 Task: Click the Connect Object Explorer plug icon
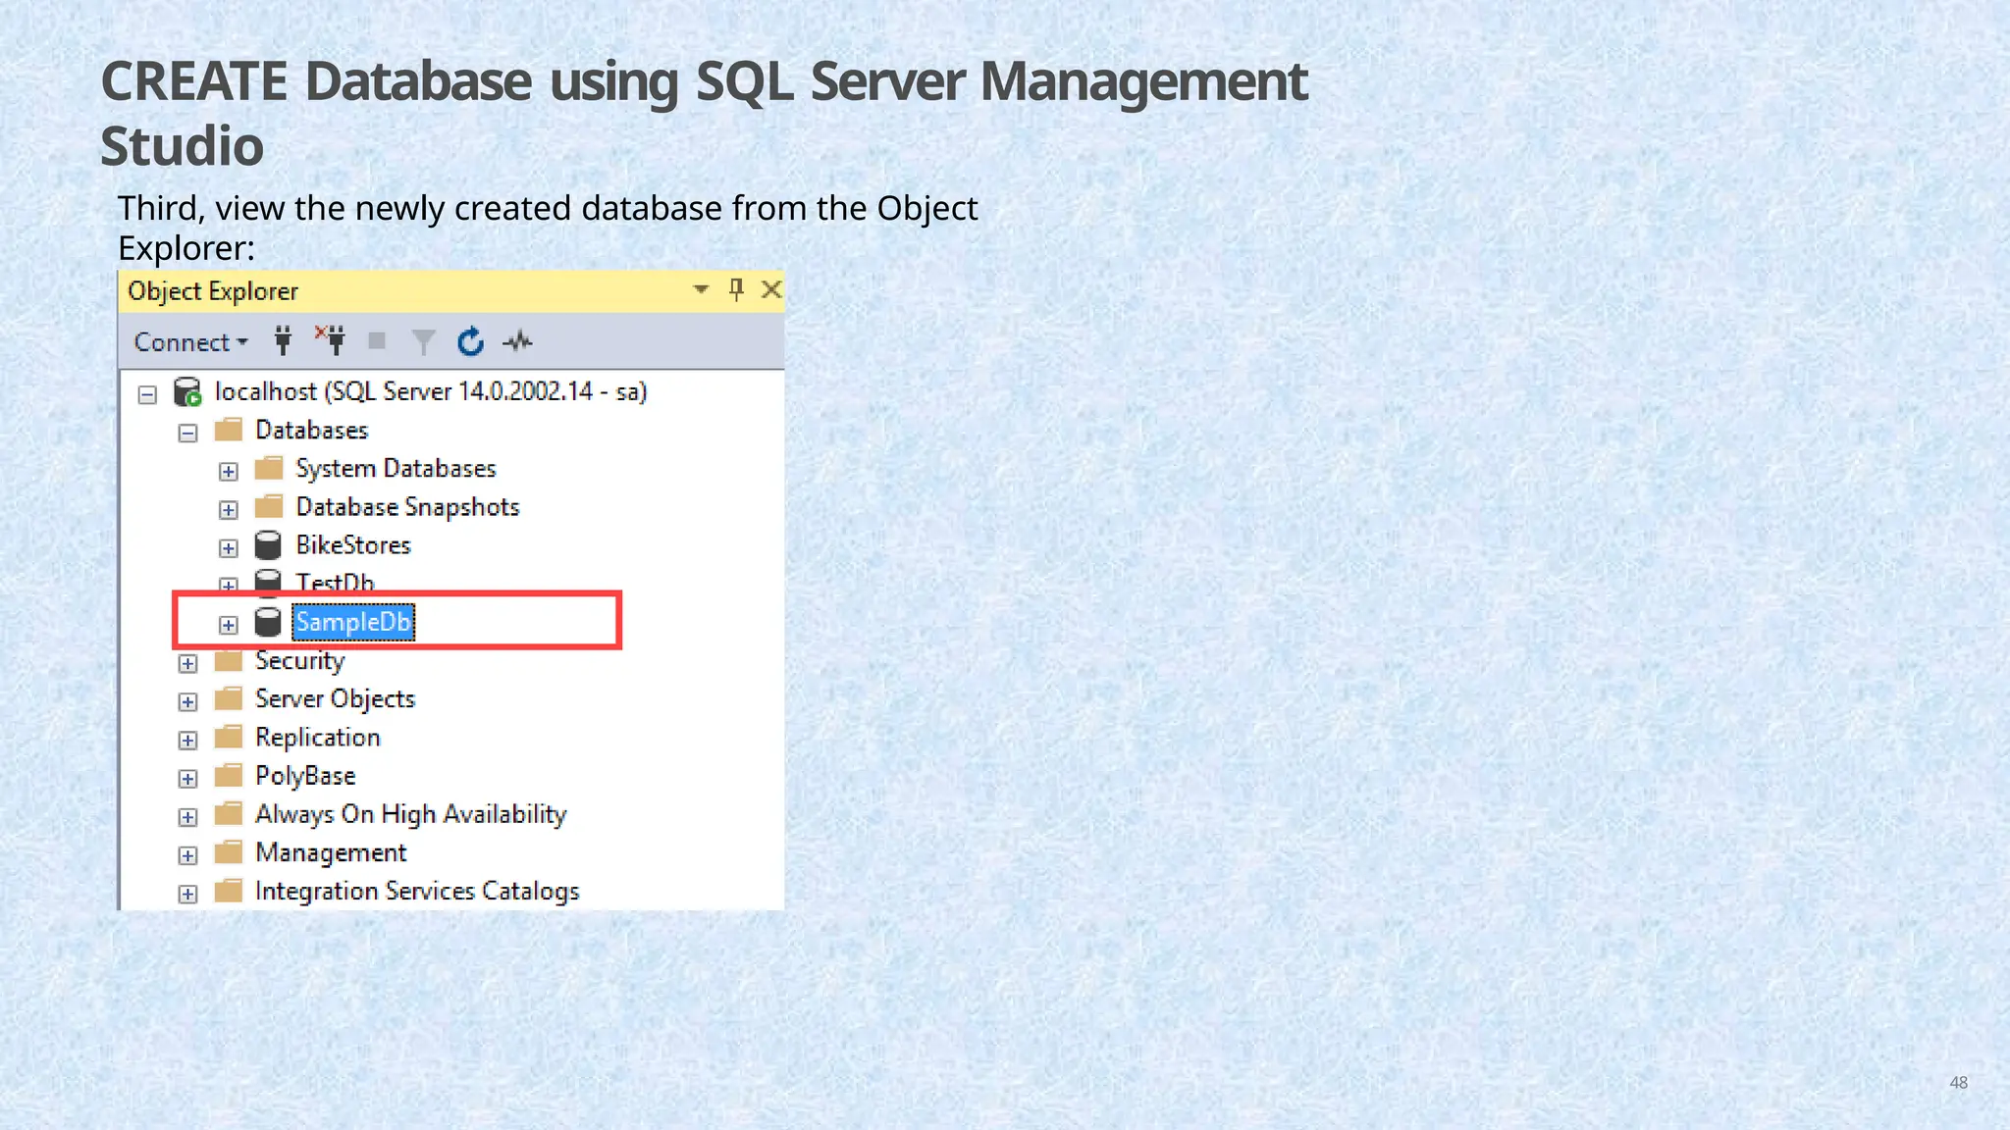283,340
